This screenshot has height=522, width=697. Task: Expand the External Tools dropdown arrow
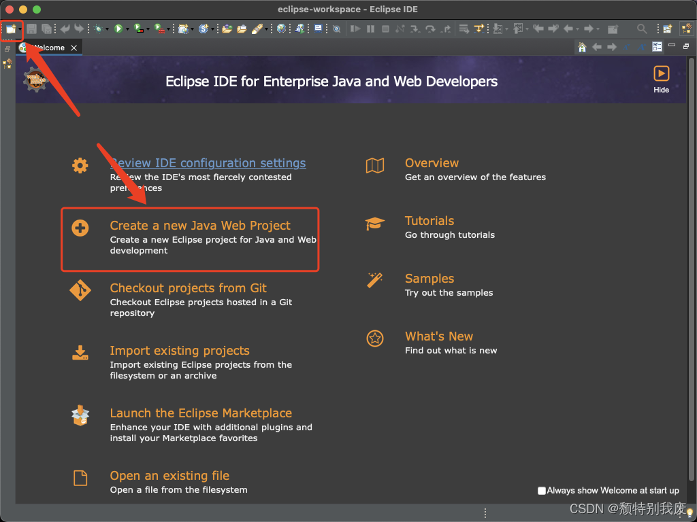169,30
